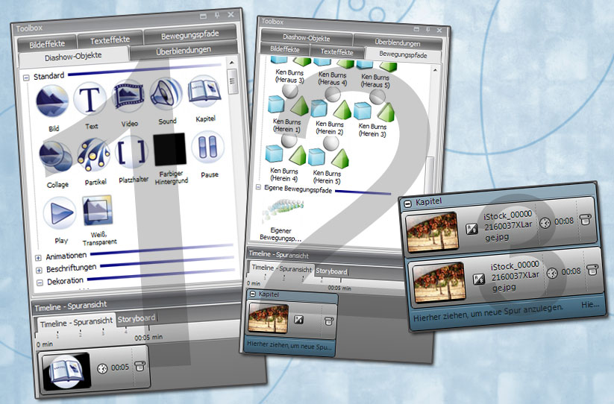Click the clock icon beside 00:05
Image resolution: width=614 pixels, height=404 pixels.
point(102,369)
